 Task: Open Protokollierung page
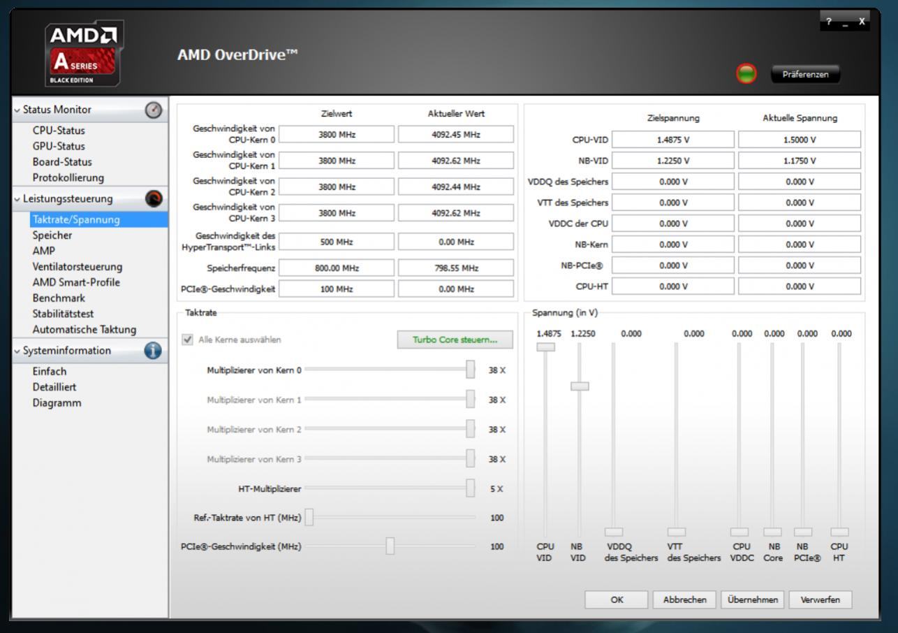point(68,177)
